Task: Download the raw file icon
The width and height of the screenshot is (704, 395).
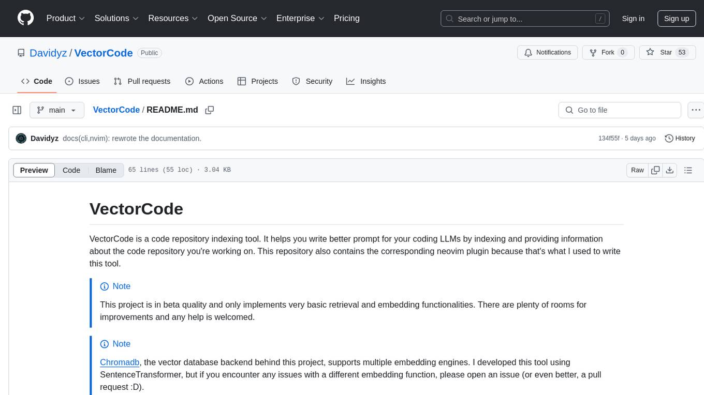Action: point(669,170)
